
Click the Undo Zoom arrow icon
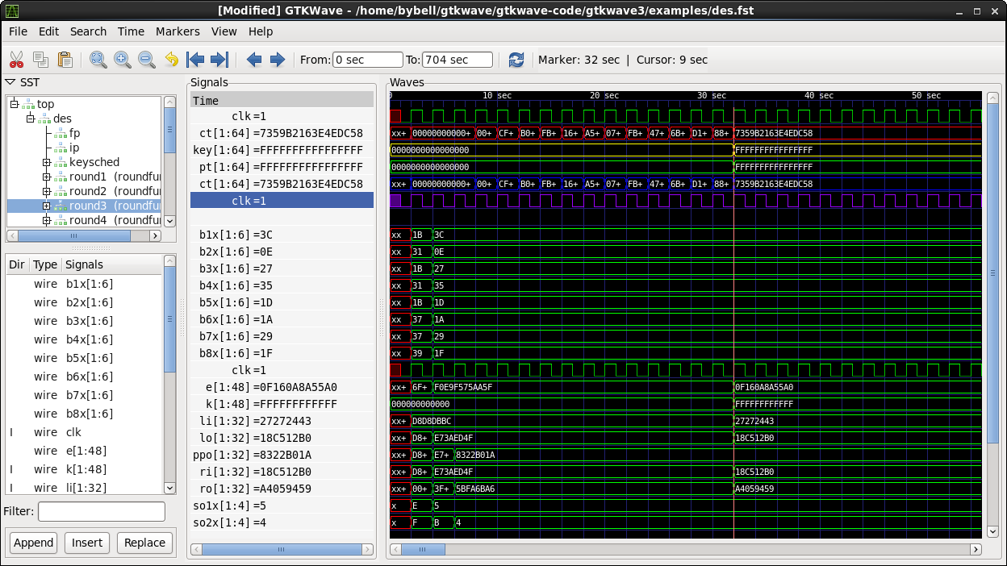coord(171,60)
